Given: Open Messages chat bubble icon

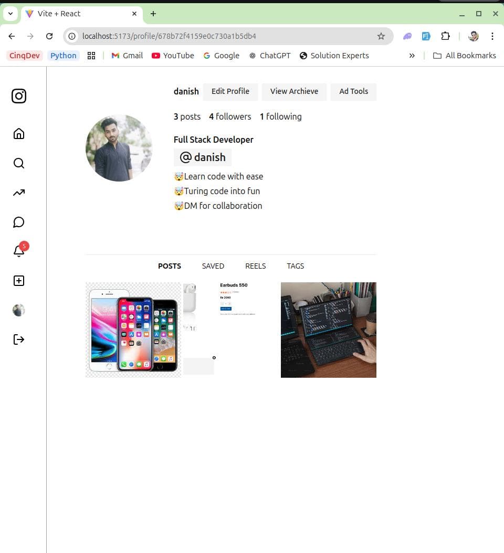Looking at the screenshot, I should pos(19,222).
